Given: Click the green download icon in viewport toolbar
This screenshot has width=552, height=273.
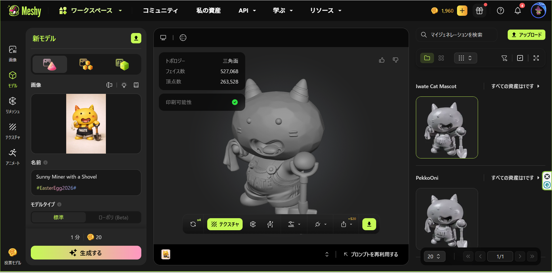Looking at the screenshot, I should 369,224.
